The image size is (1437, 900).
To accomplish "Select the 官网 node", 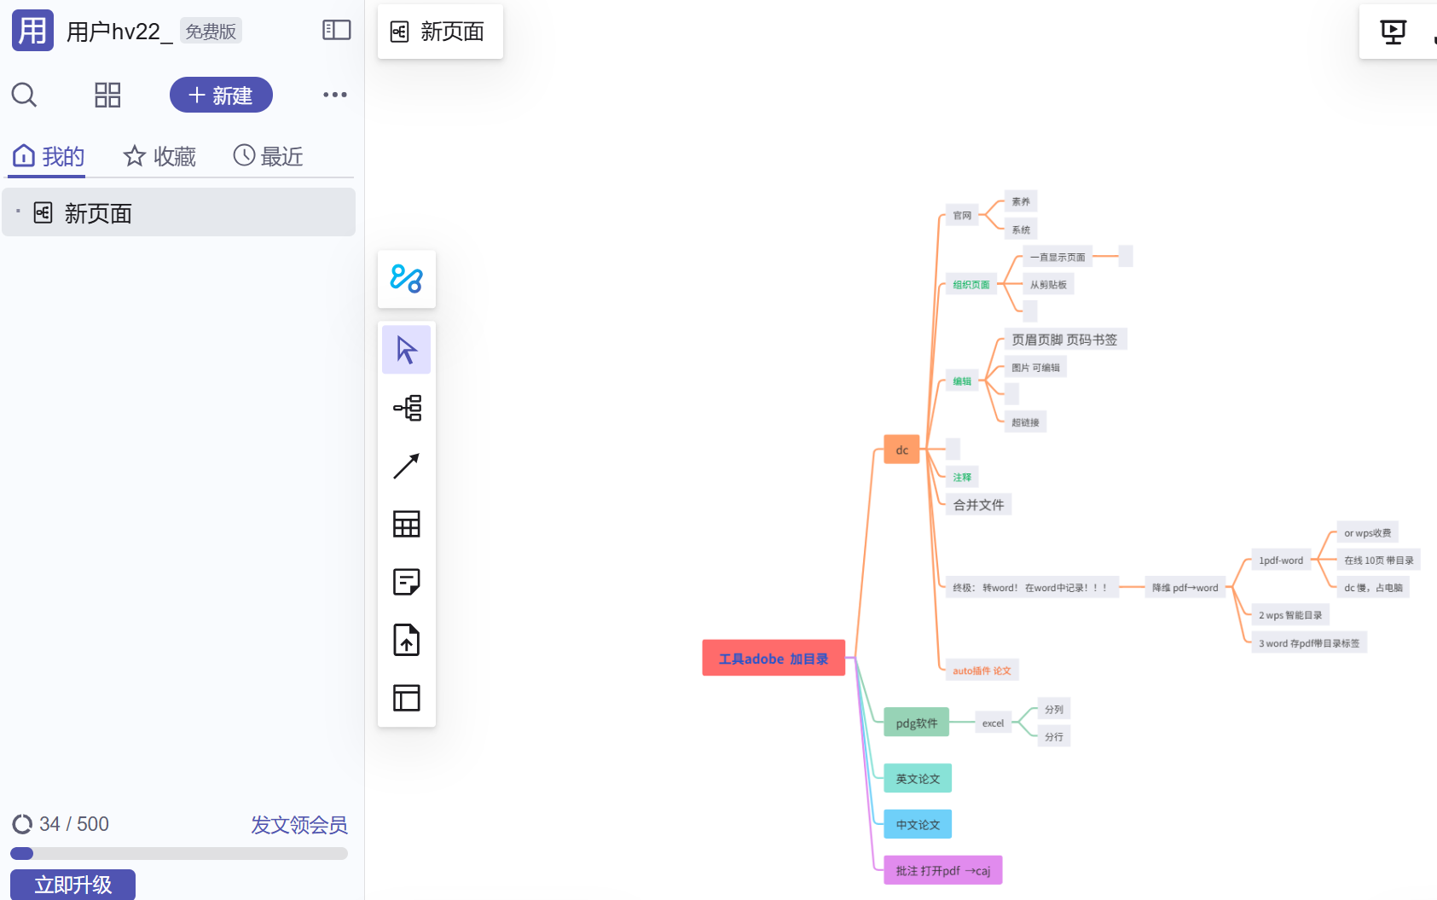I will (x=962, y=215).
